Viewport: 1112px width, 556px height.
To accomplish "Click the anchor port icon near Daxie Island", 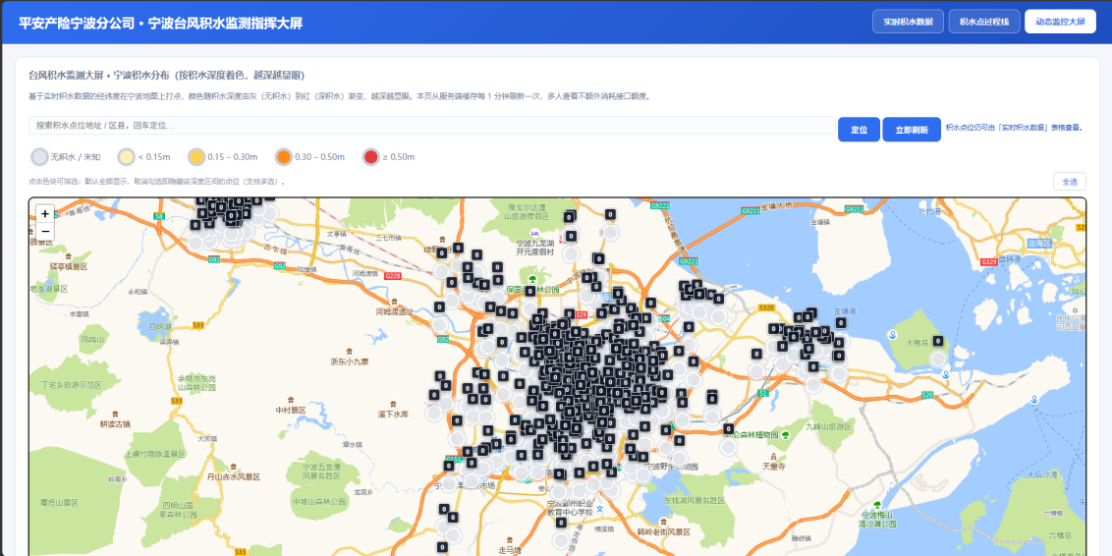I will pyautogui.click(x=894, y=334).
